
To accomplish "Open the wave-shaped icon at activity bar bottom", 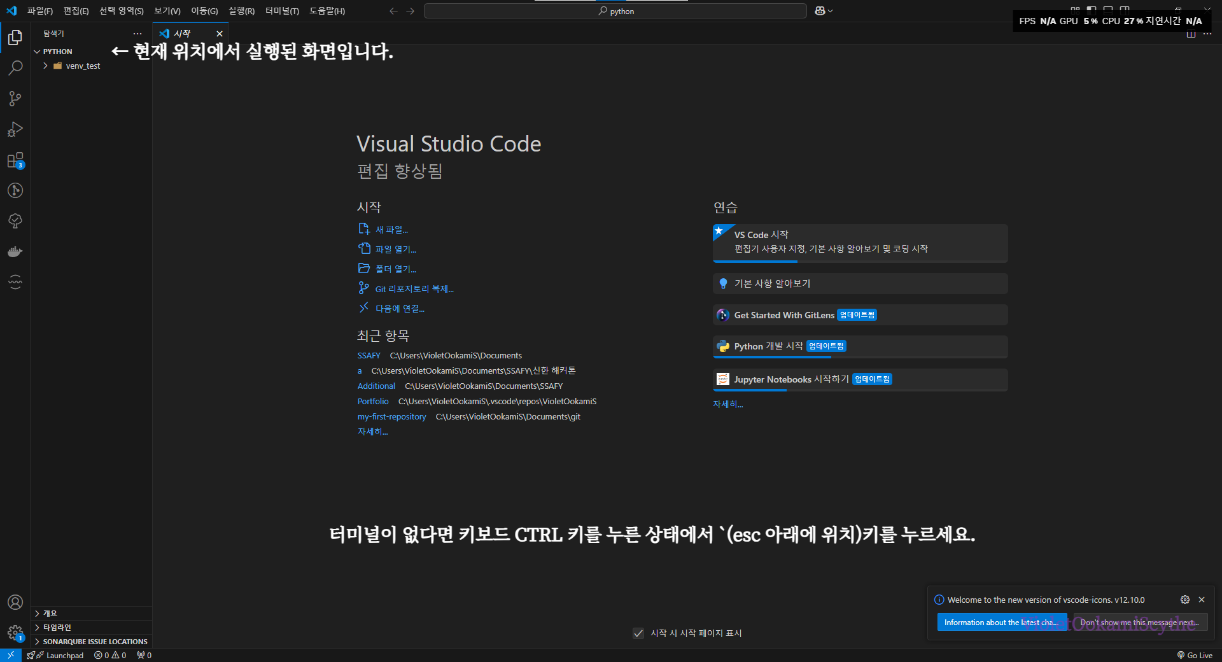I will 15,282.
